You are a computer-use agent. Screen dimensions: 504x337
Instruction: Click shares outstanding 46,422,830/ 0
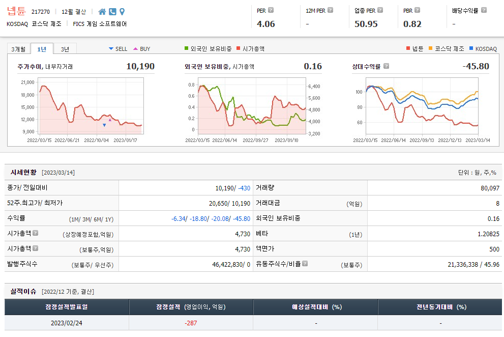pyautogui.click(x=231, y=265)
